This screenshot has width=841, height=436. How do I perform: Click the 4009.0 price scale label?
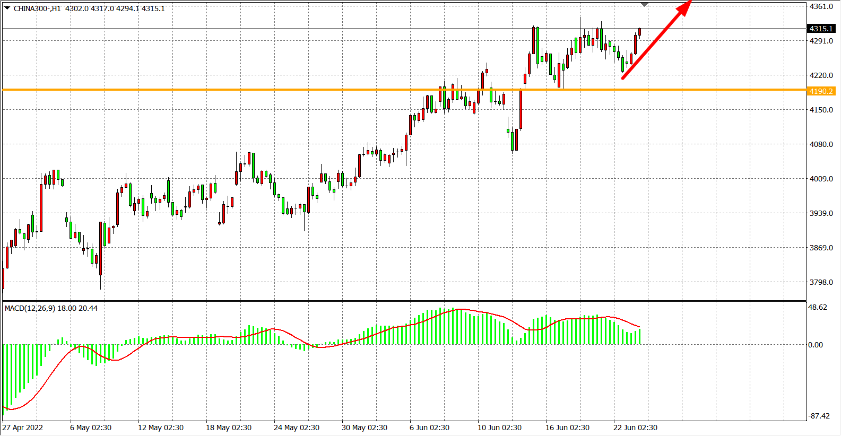(x=821, y=179)
